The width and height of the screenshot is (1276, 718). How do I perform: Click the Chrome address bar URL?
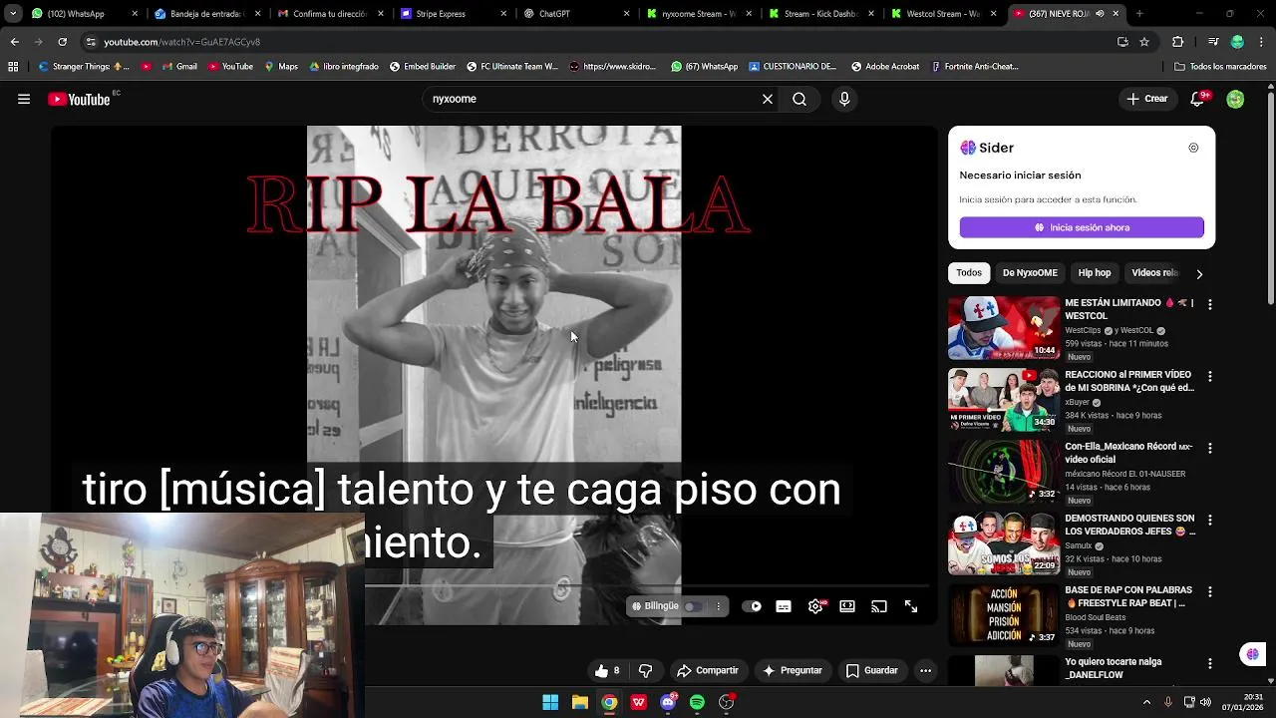pos(181,42)
